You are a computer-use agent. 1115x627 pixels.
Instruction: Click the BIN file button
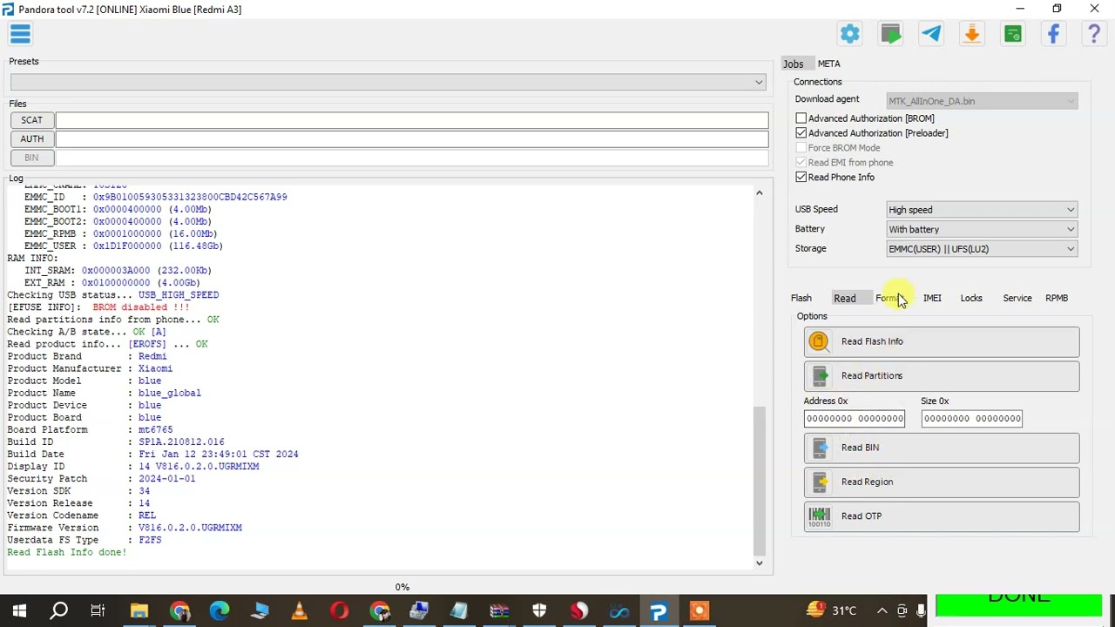(x=31, y=158)
